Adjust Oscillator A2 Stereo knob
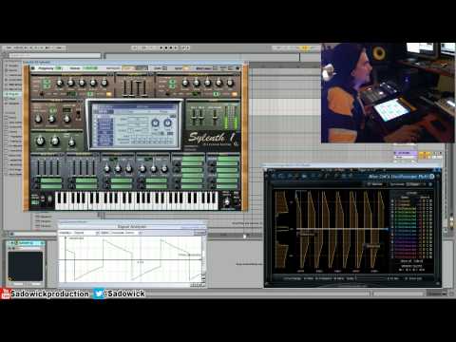This screenshot has height=342, width=456. point(218,84)
